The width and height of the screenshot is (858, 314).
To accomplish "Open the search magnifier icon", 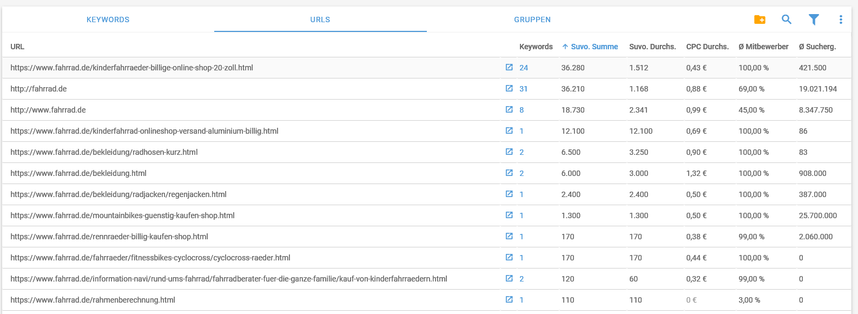I will tap(787, 19).
